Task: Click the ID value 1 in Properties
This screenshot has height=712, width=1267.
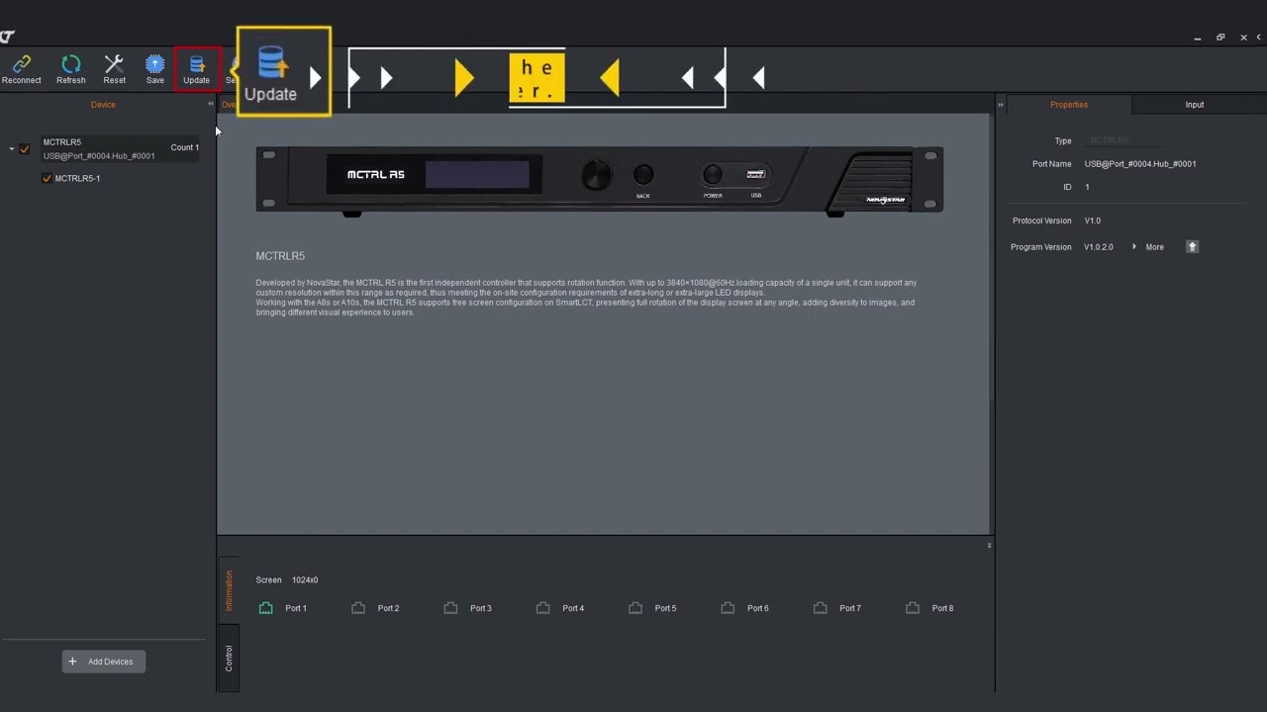Action: click(1087, 187)
